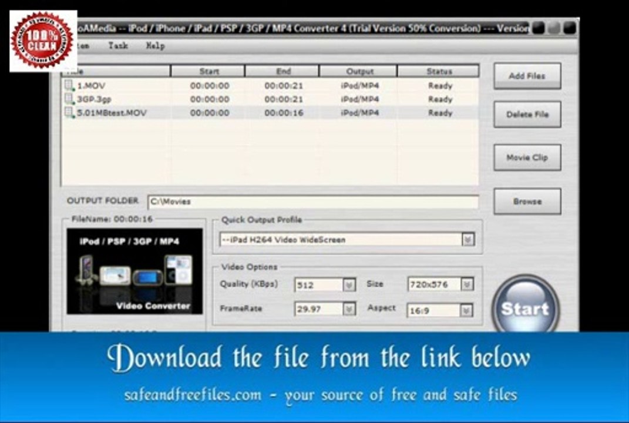Image resolution: width=629 pixels, height=423 pixels.
Task: Click the file icon next to 1.MOV
Action: coord(69,86)
